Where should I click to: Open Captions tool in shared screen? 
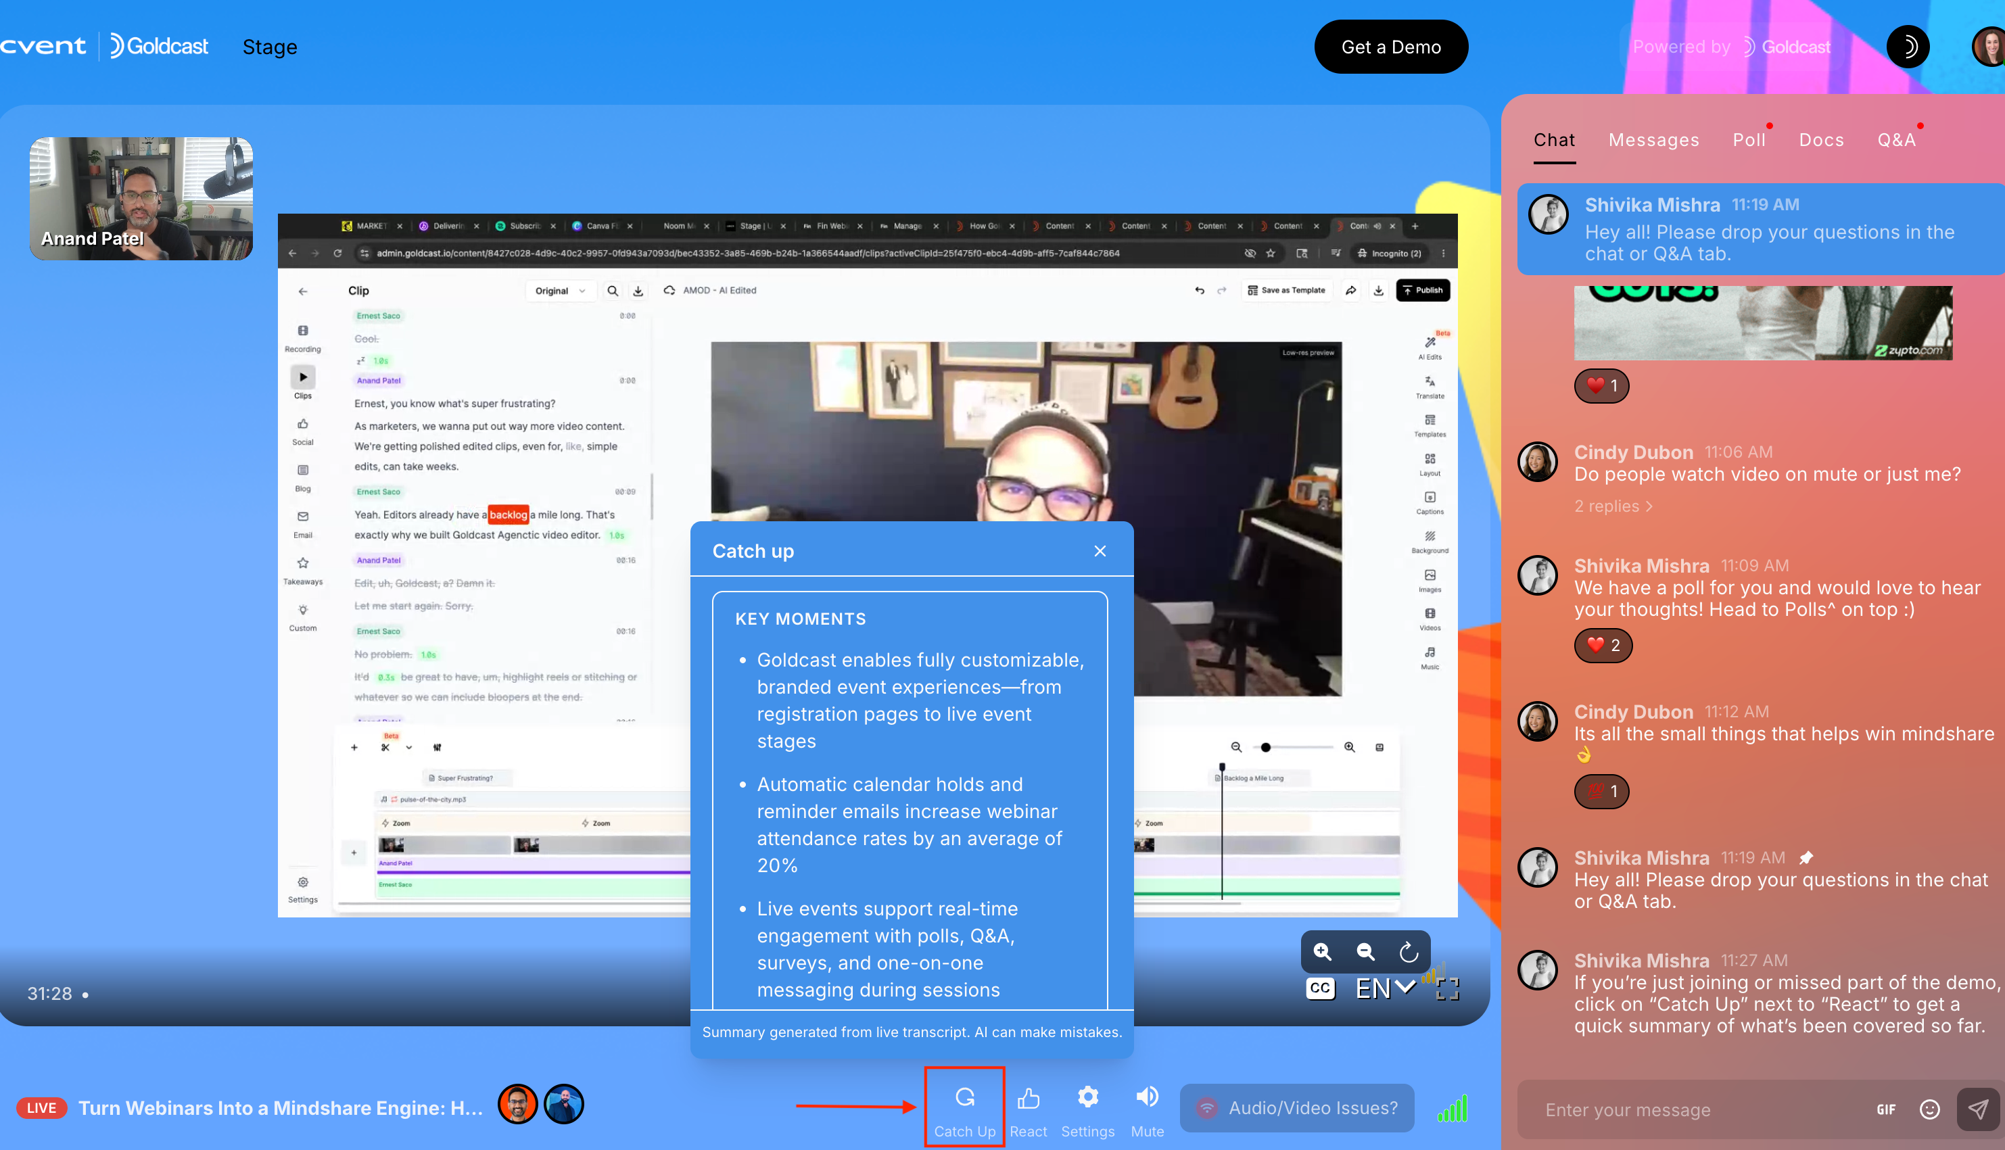pos(1430,502)
